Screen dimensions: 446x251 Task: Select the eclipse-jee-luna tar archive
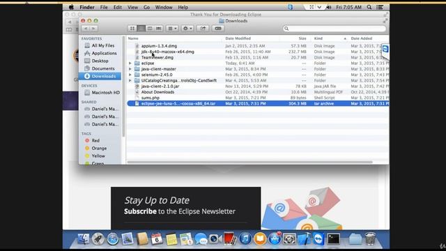[258, 104]
